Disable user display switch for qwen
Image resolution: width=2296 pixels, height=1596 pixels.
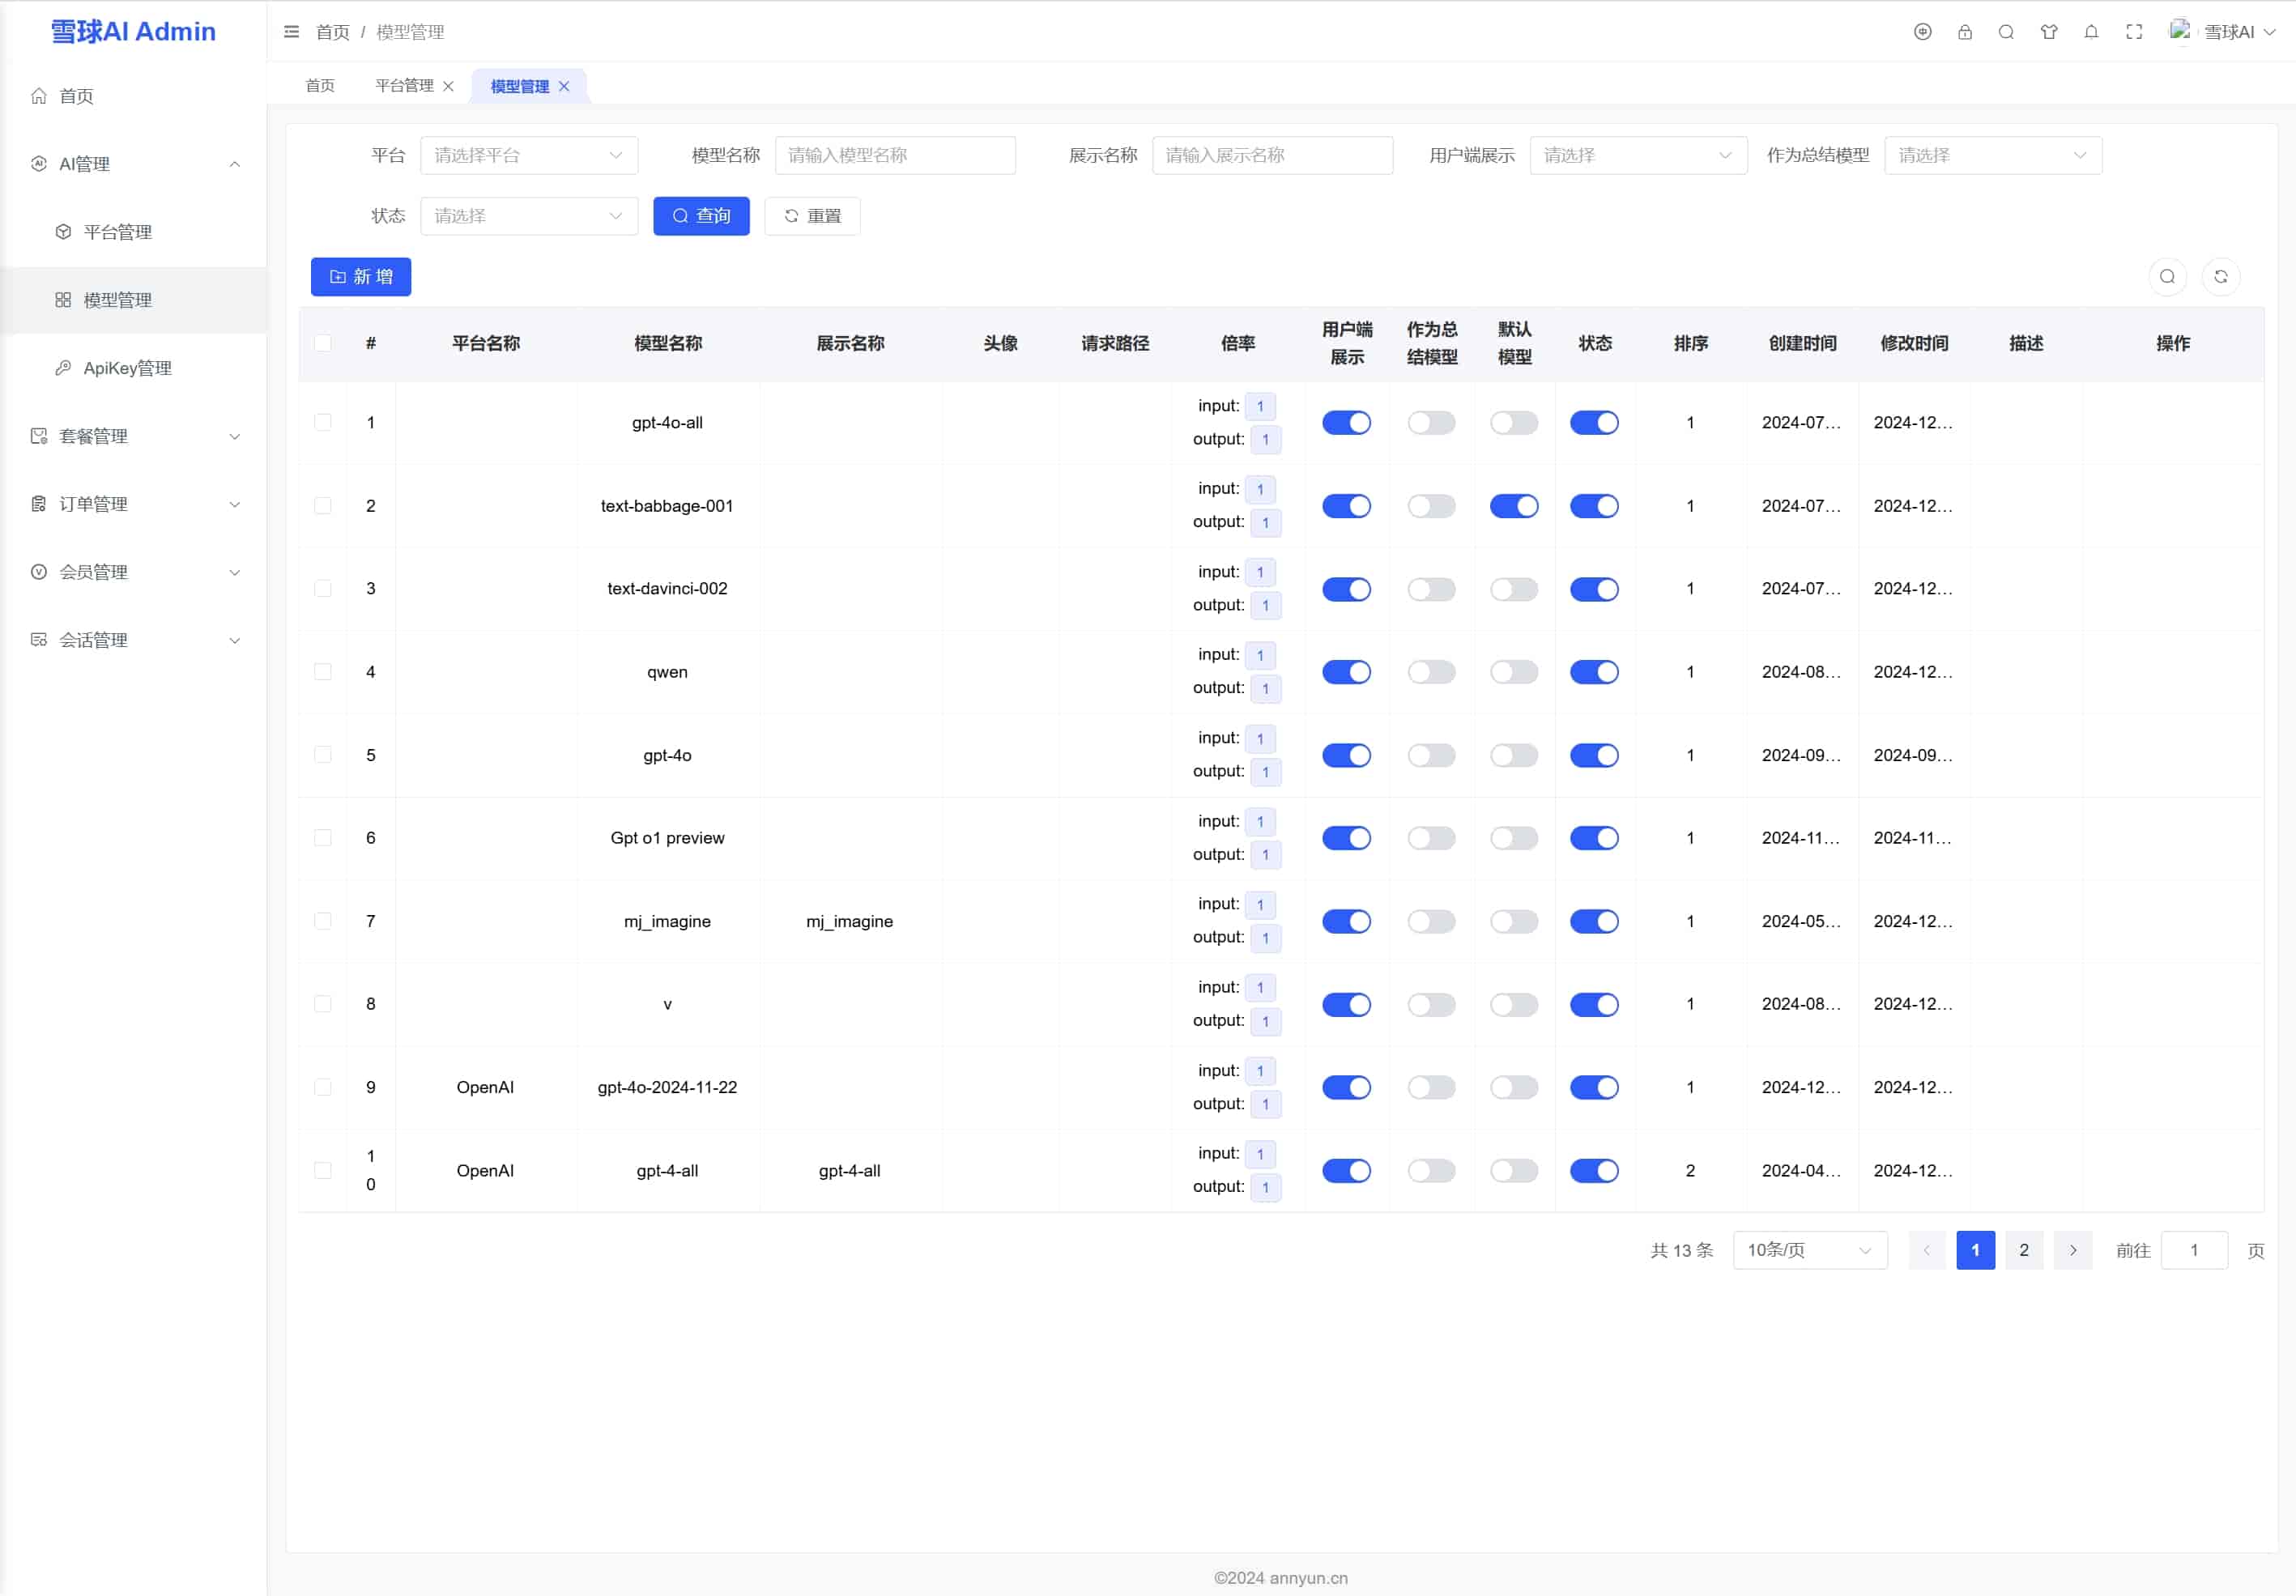pos(1346,672)
